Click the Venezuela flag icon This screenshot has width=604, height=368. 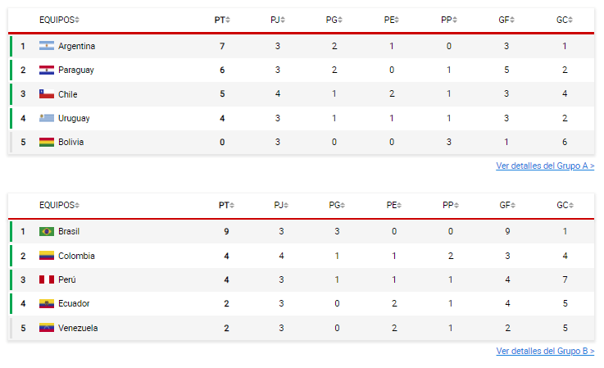pyautogui.click(x=47, y=329)
